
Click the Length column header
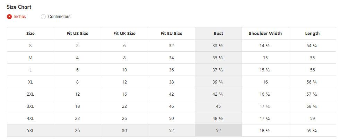pos(312,34)
